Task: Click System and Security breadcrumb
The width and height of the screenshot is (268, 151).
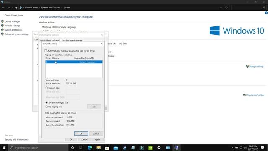Action: coord(50,8)
